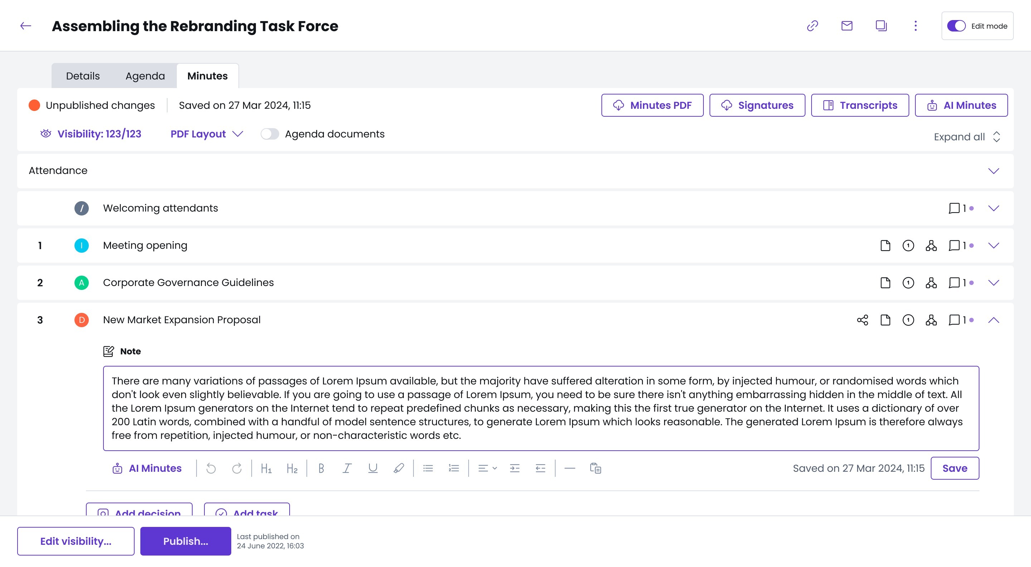Viewport: 1031px width, 567px height.
Task: Switch to the Details tab
Action: [x=82, y=76]
